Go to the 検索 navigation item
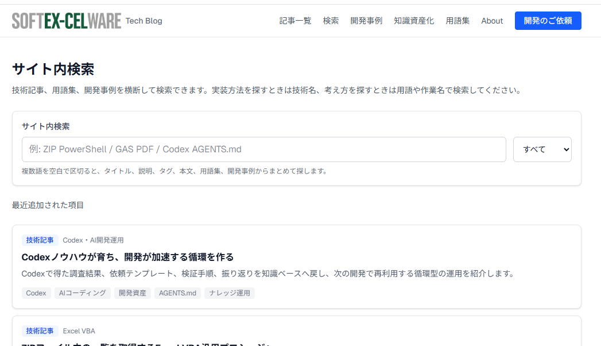Image resolution: width=601 pixels, height=346 pixels. 331,21
